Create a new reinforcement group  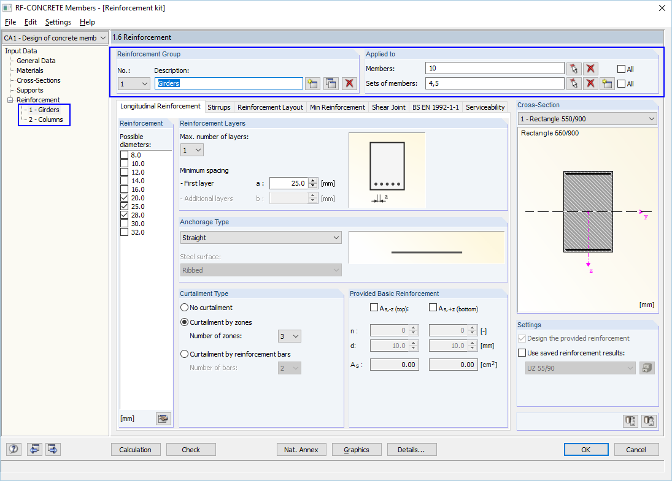tap(312, 83)
